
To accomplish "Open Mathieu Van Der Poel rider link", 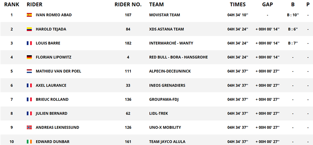I will coord(58,71).
